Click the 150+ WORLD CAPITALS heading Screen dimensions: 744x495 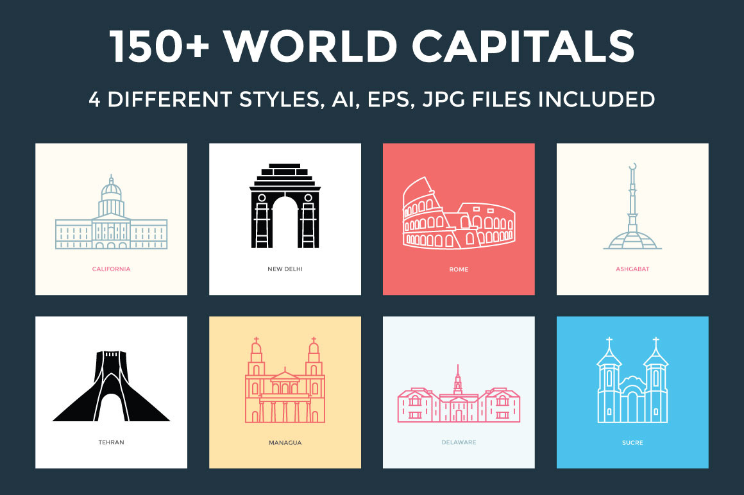tap(372, 47)
